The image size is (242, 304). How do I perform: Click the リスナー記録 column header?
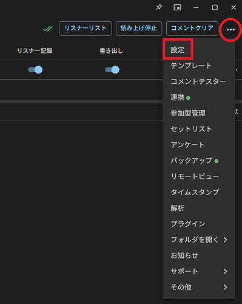35,50
